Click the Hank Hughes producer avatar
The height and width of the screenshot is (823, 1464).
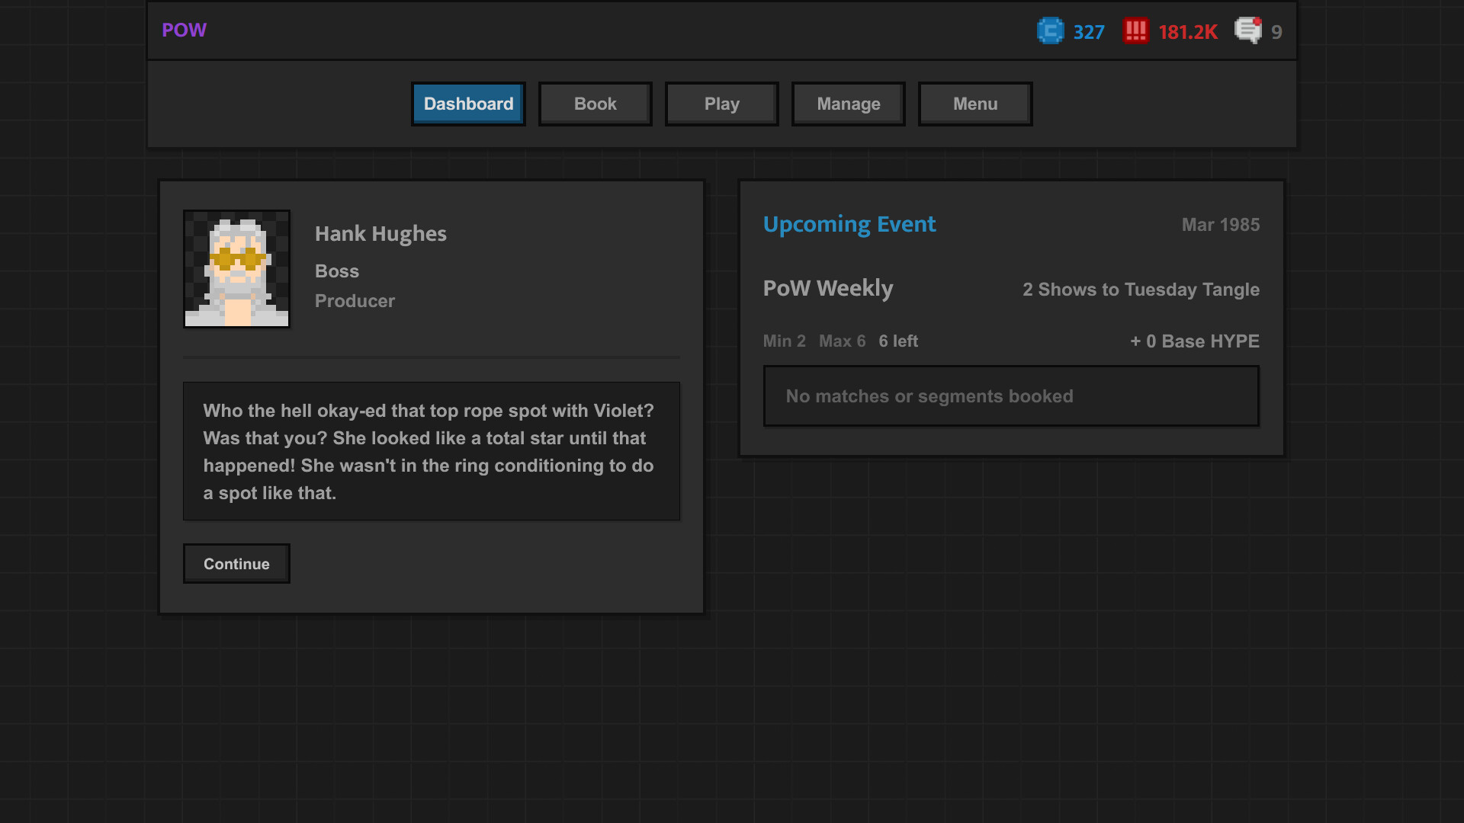point(236,267)
